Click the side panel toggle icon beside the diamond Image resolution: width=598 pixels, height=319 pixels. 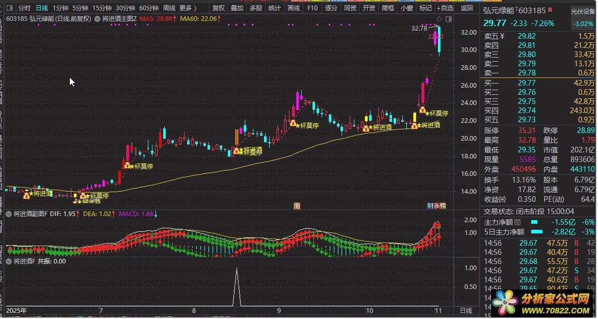(449, 19)
